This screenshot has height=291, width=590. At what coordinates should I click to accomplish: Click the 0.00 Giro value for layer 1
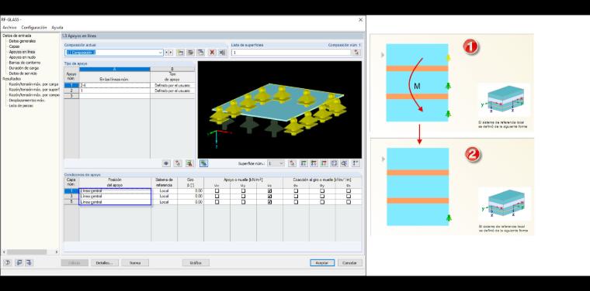[190, 191]
